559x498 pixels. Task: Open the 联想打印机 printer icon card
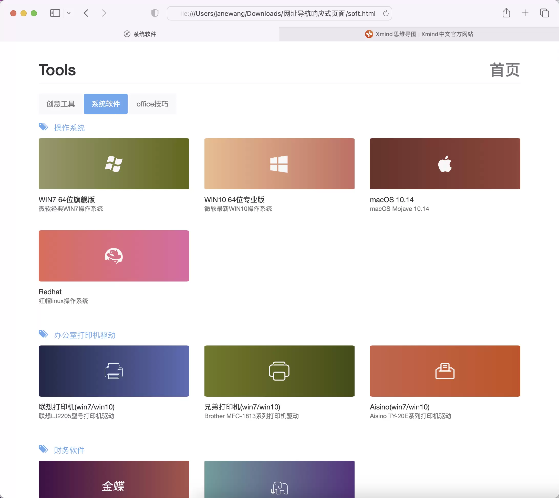(114, 371)
